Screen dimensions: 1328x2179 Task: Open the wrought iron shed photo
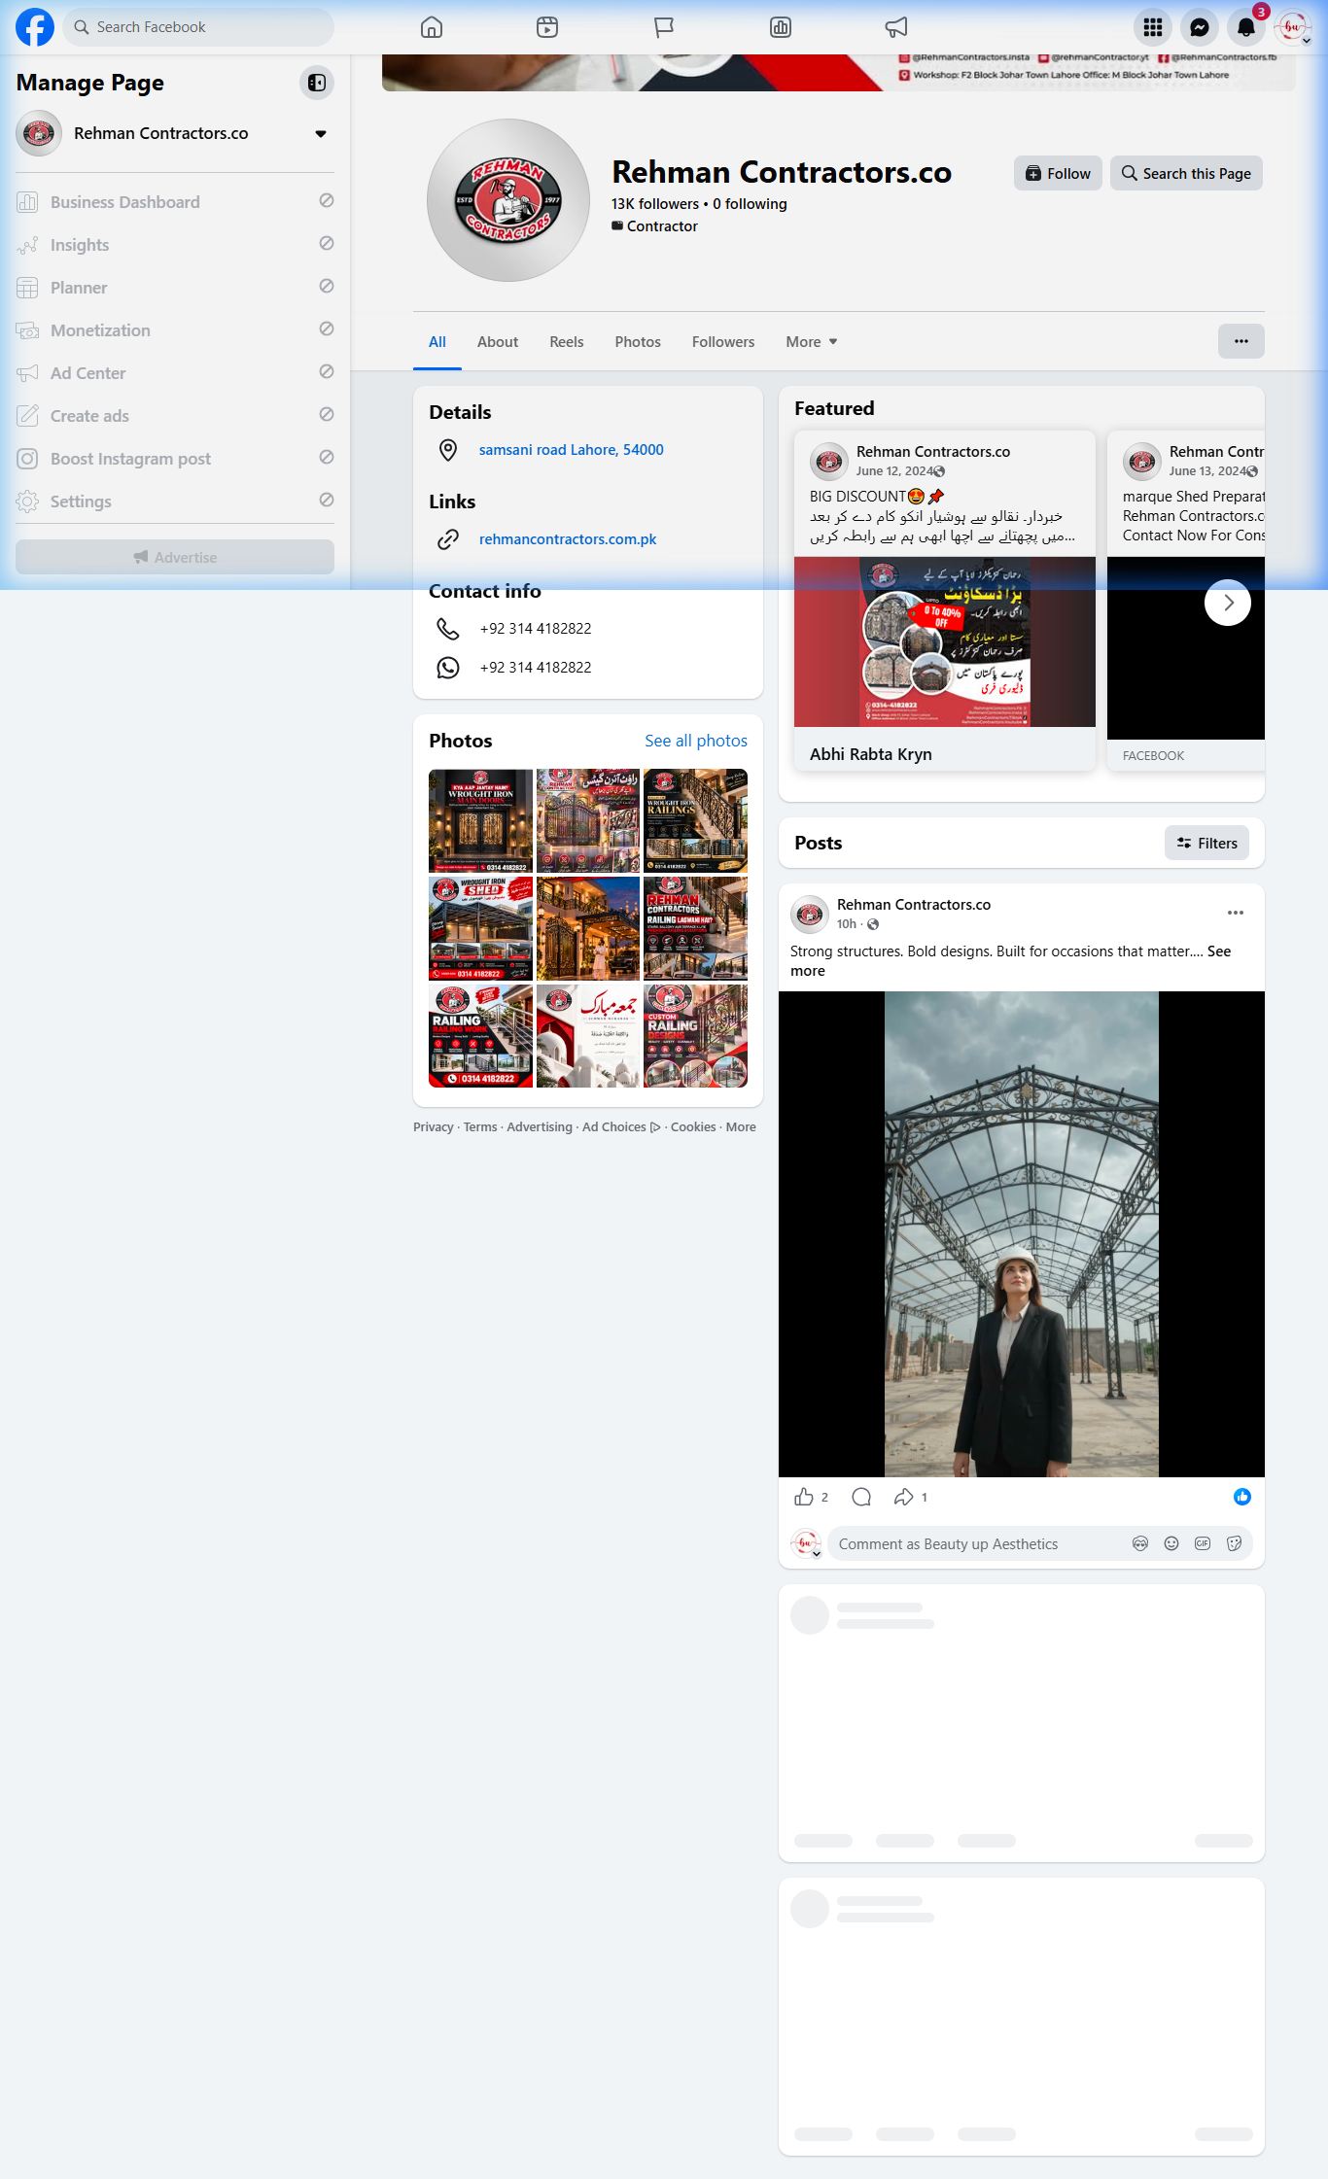(x=481, y=928)
